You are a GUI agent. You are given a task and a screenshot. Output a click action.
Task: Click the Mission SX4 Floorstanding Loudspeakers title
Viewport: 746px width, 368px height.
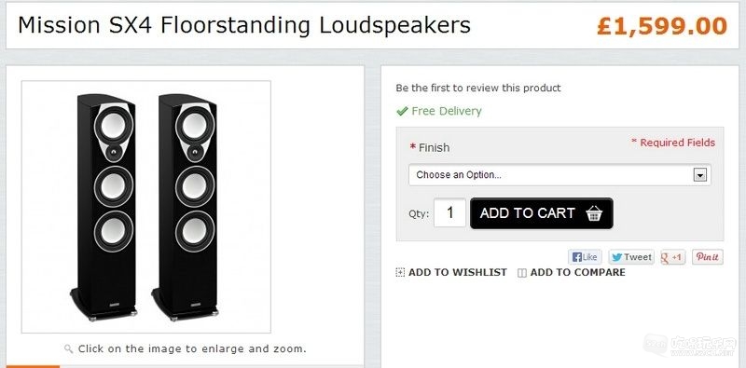[x=244, y=25]
